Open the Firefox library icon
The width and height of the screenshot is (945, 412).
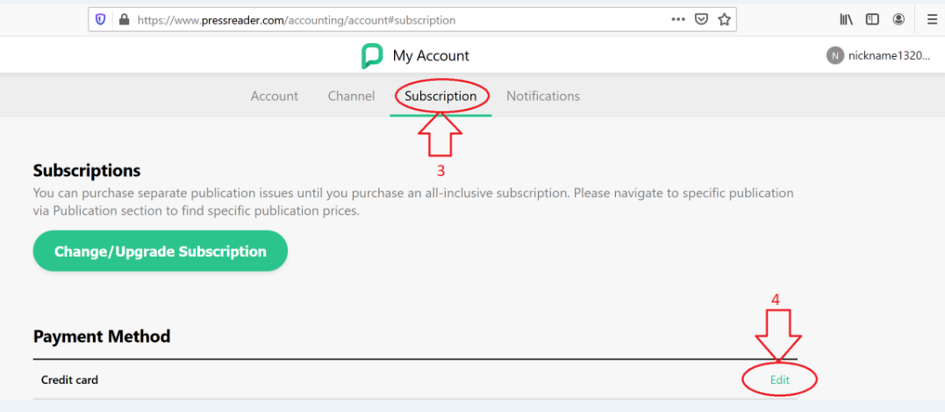coord(846,20)
